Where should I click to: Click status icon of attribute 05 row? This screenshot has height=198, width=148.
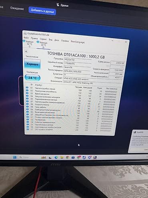click(27, 99)
